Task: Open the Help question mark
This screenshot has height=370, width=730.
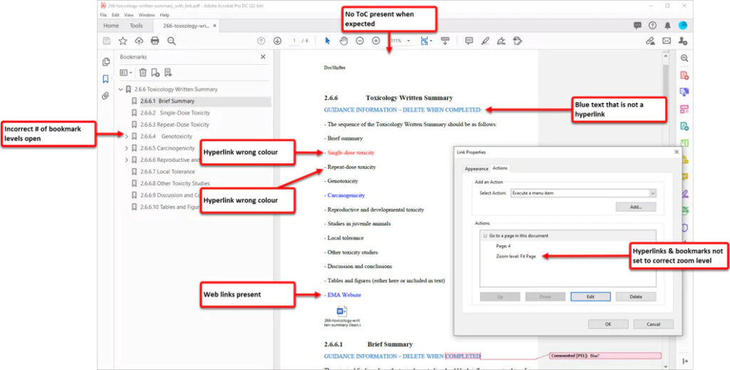Action: (x=652, y=26)
